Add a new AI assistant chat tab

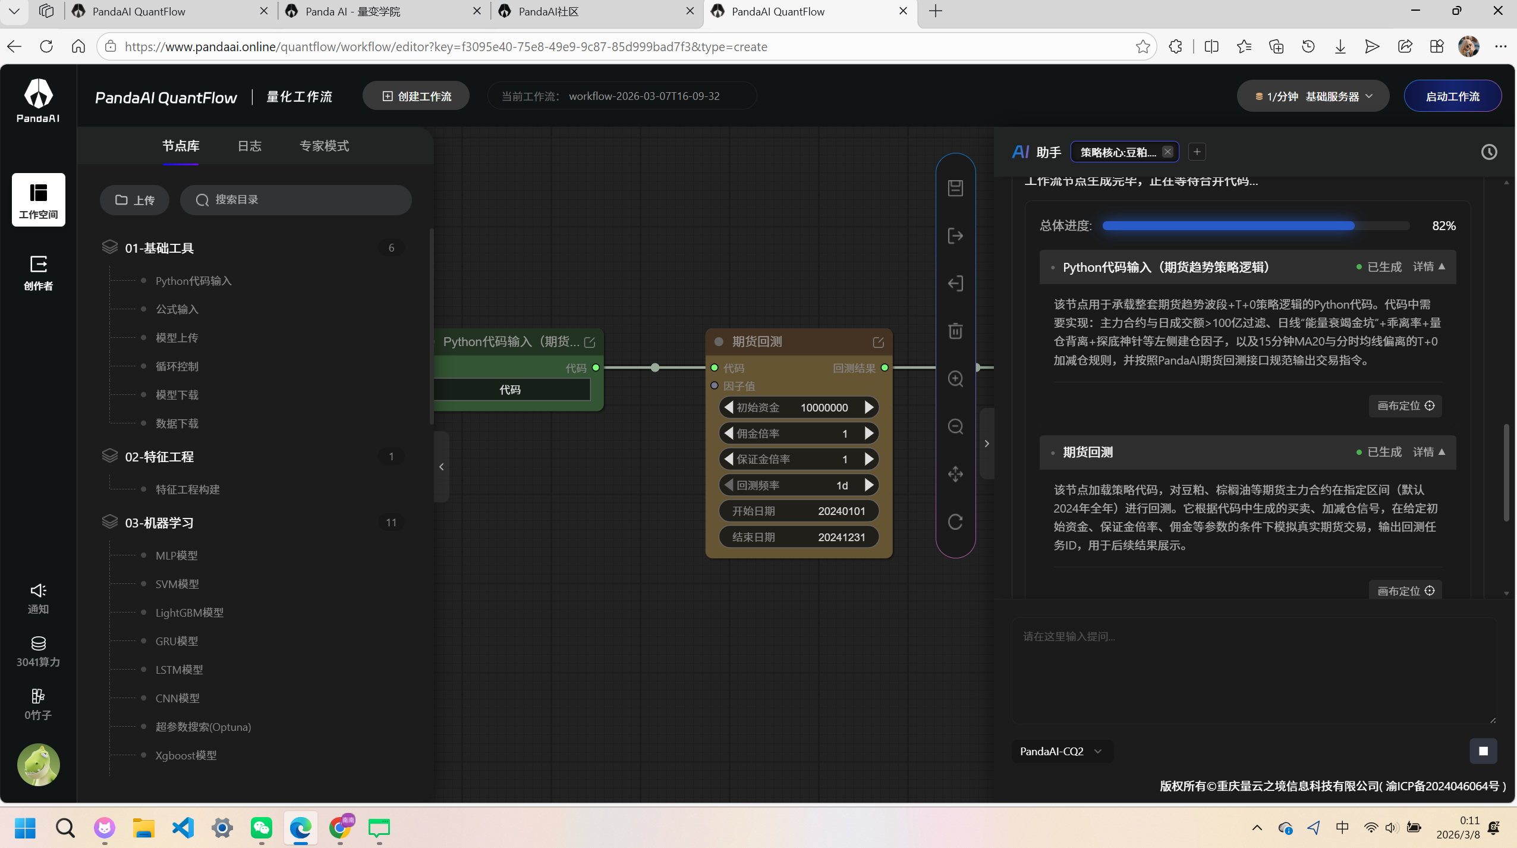(x=1197, y=152)
